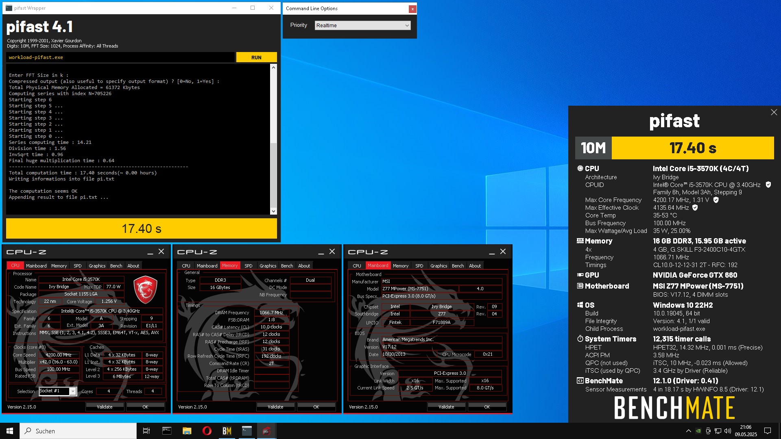Click Max Core Frequency verified shield icon
The width and height of the screenshot is (781, 439).
[716, 200]
